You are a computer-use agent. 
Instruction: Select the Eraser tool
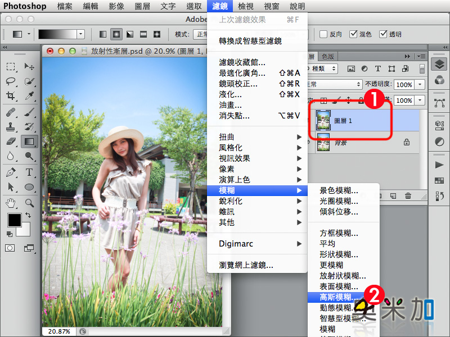point(11,142)
